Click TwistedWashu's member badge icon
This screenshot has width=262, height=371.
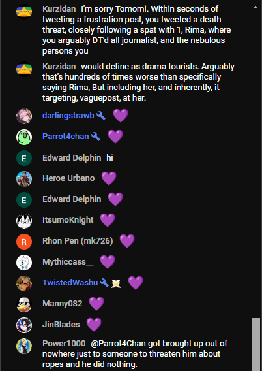tap(116, 283)
